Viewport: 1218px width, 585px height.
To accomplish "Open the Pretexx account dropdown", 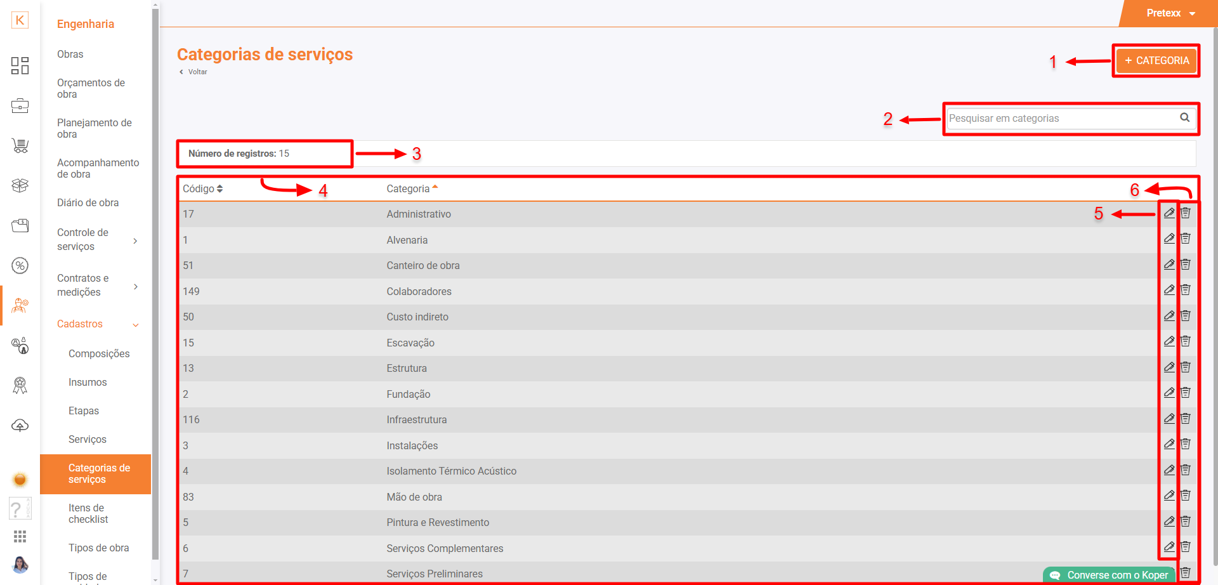I will [x=1170, y=13].
